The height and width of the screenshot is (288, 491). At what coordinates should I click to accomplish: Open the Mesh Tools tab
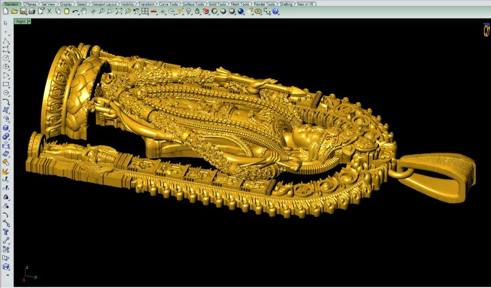click(x=240, y=4)
